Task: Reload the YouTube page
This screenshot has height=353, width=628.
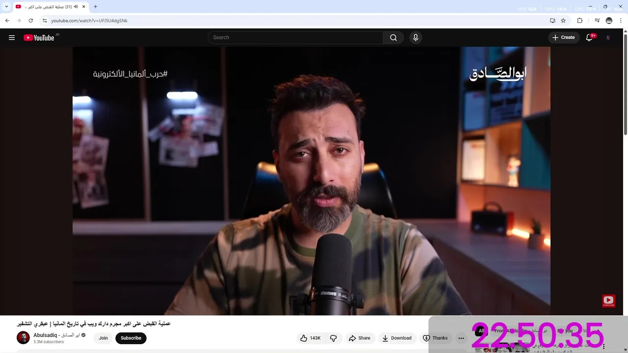Action: click(30, 21)
